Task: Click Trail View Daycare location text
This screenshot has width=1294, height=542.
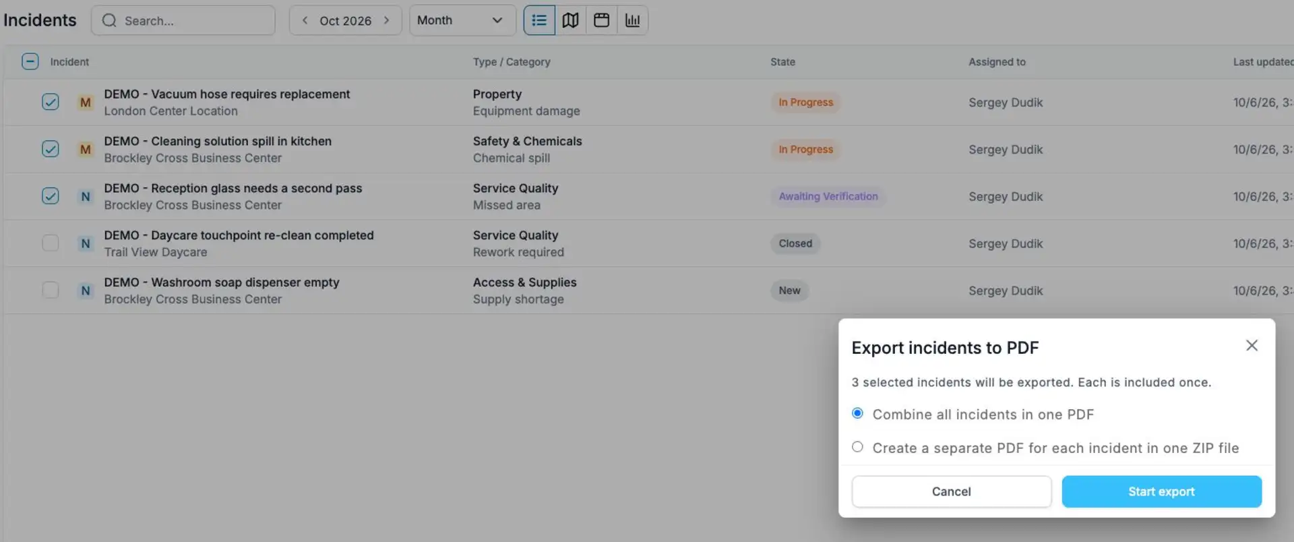Action: pyautogui.click(x=156, y=252)
